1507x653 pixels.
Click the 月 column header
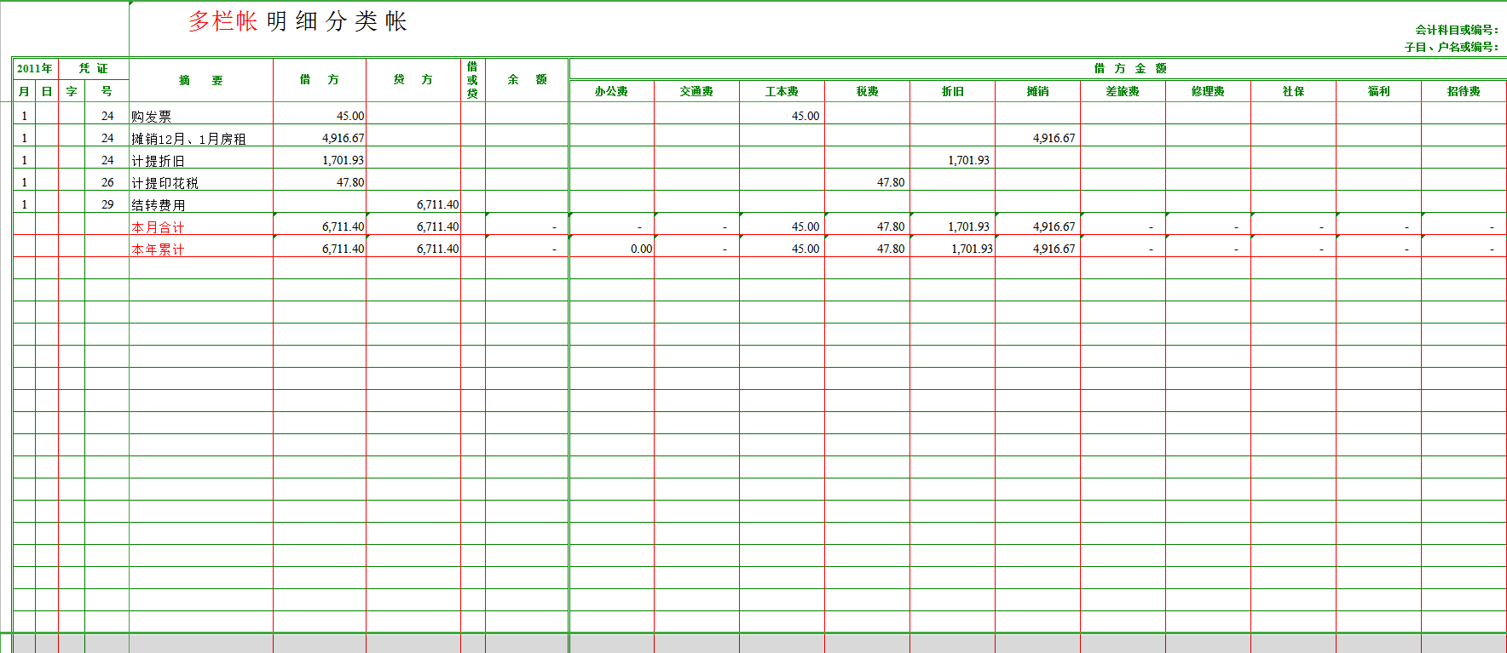point(24,91)
